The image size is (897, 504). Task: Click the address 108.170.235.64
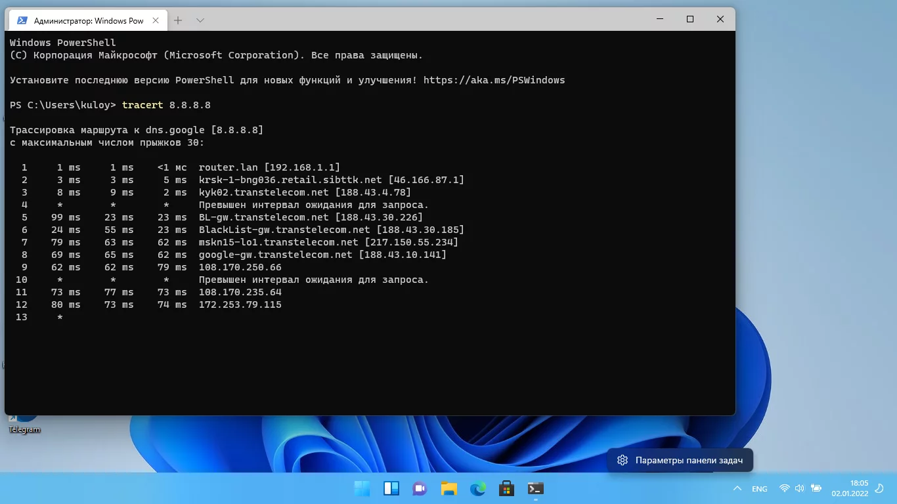240,292
